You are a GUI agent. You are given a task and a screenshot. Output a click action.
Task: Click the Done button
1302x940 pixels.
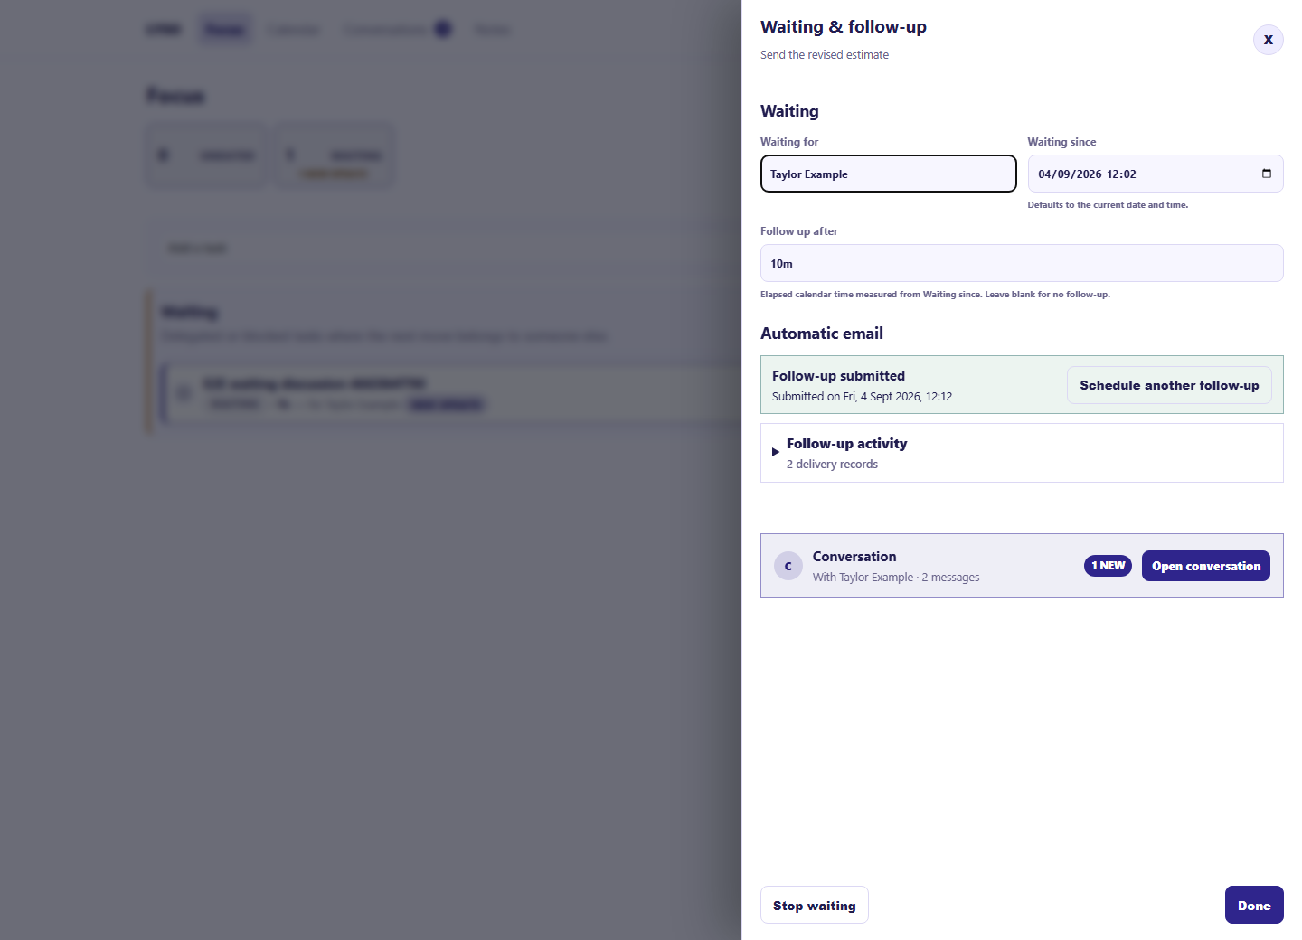coord(1254,905)
